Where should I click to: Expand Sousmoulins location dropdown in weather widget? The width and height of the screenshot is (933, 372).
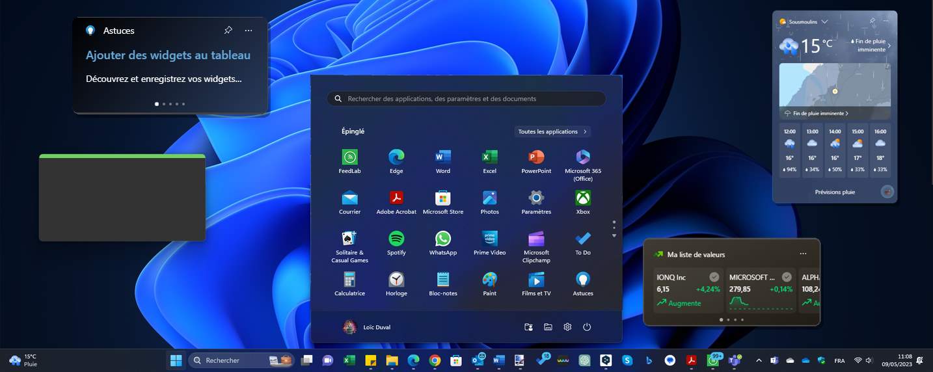click(x=824, y=21)
